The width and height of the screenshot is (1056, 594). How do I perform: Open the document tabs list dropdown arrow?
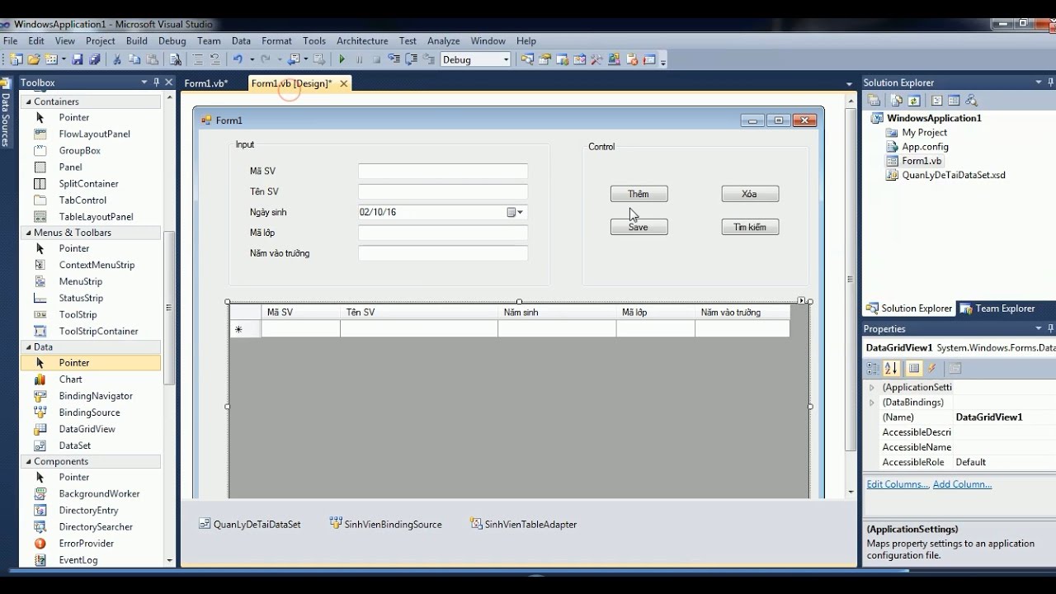click(x=849, y=84)
